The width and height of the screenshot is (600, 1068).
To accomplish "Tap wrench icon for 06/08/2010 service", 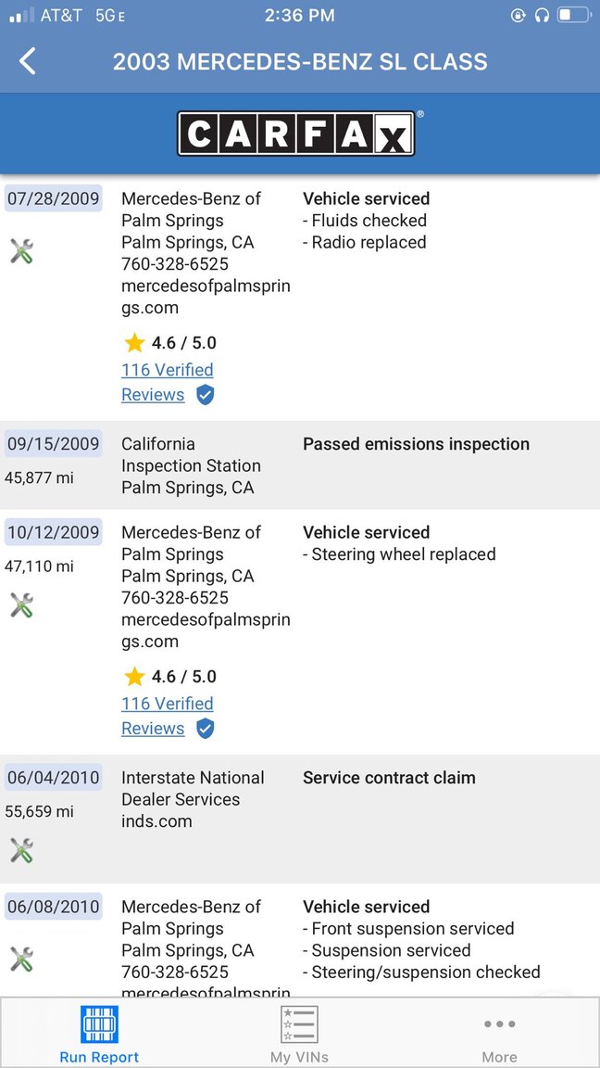I will [22, 960].
